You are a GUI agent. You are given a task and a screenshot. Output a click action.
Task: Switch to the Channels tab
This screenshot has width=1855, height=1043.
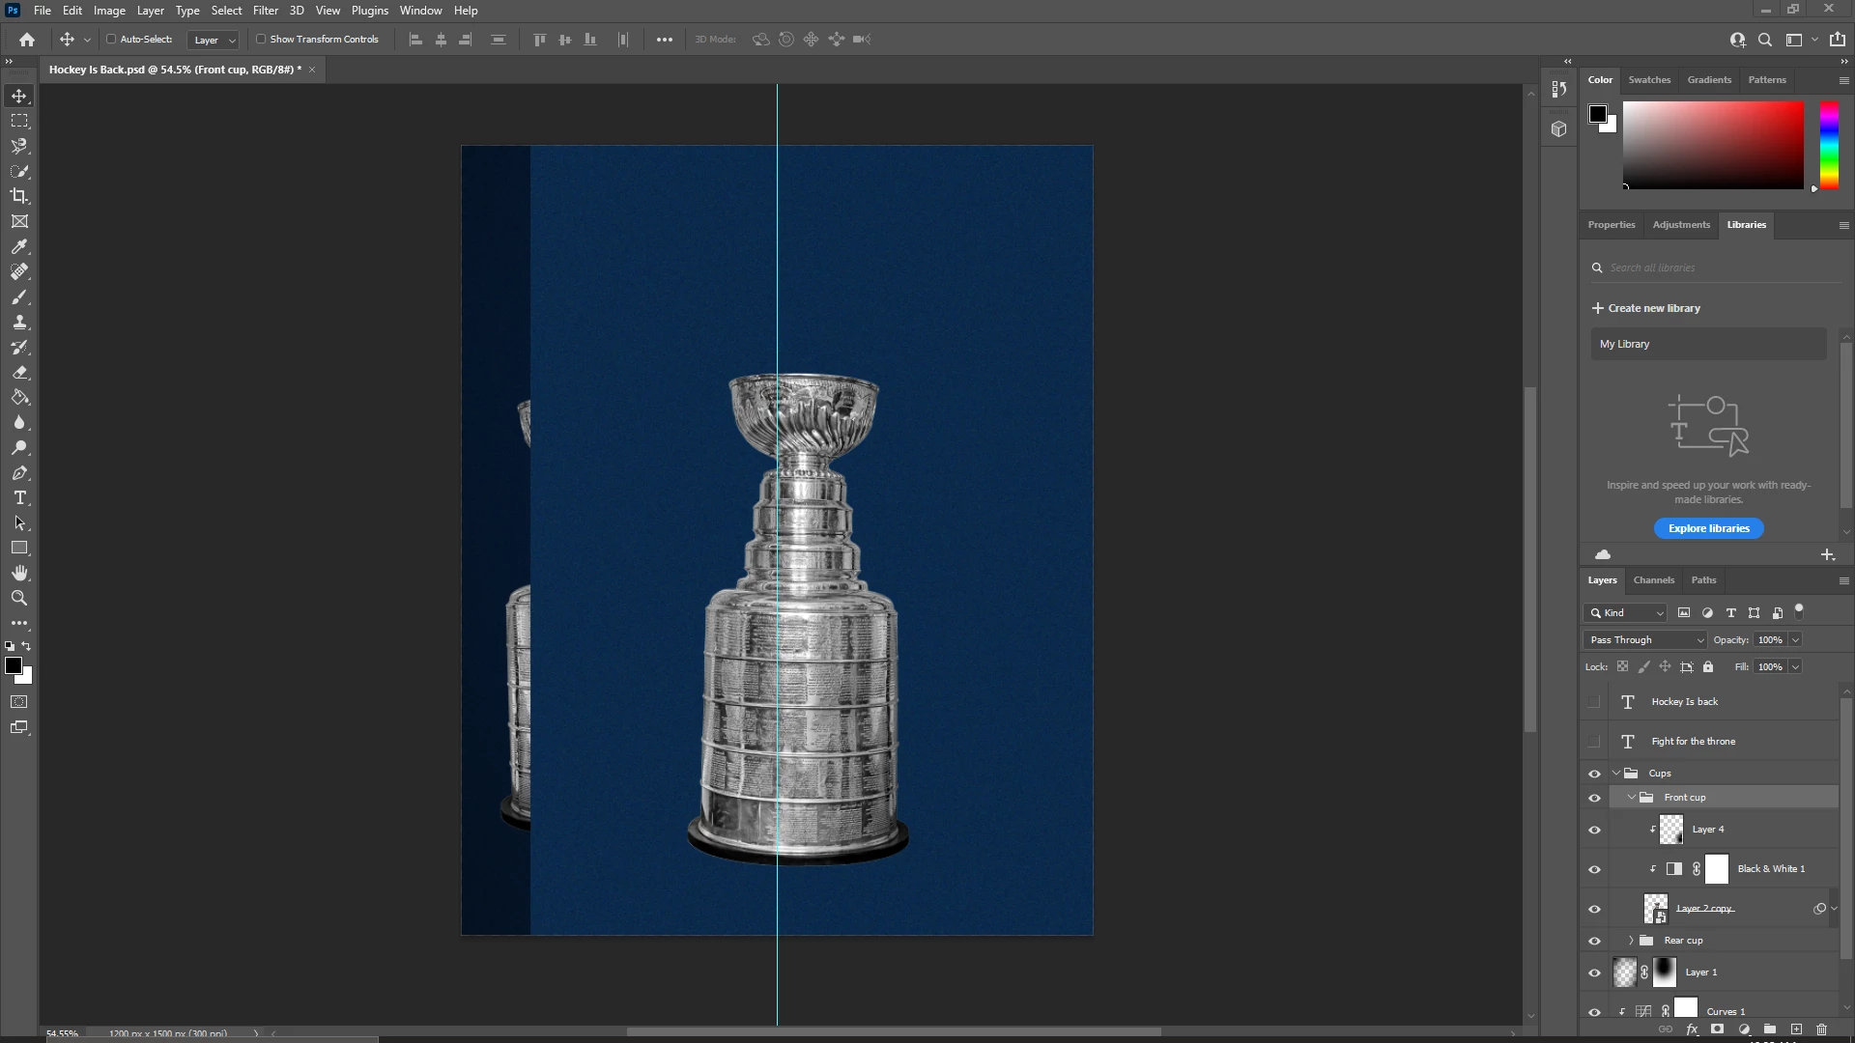(x=1653, y=580)
